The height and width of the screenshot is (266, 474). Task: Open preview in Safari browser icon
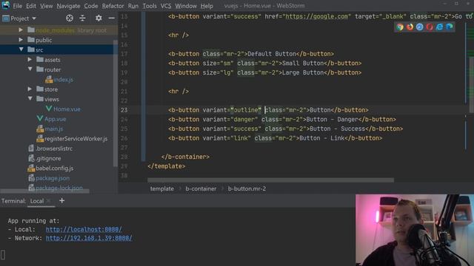(420, 27)
